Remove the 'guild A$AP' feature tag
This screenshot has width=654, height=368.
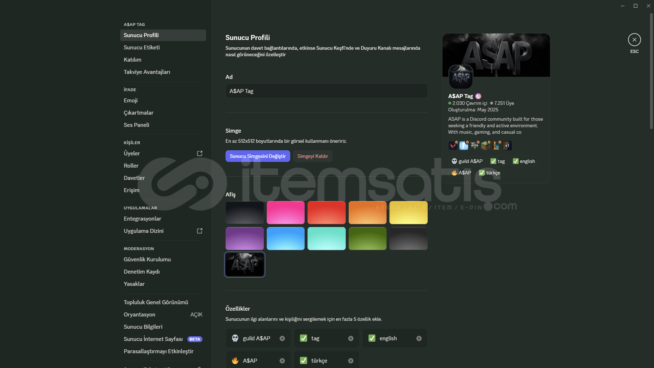coord(282,338)
